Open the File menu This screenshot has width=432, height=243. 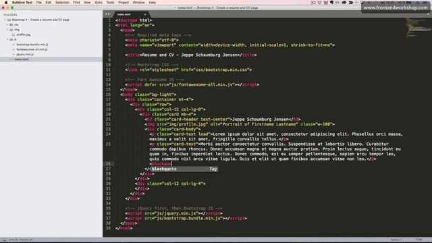pyautogui.click(x=39, y=3)
